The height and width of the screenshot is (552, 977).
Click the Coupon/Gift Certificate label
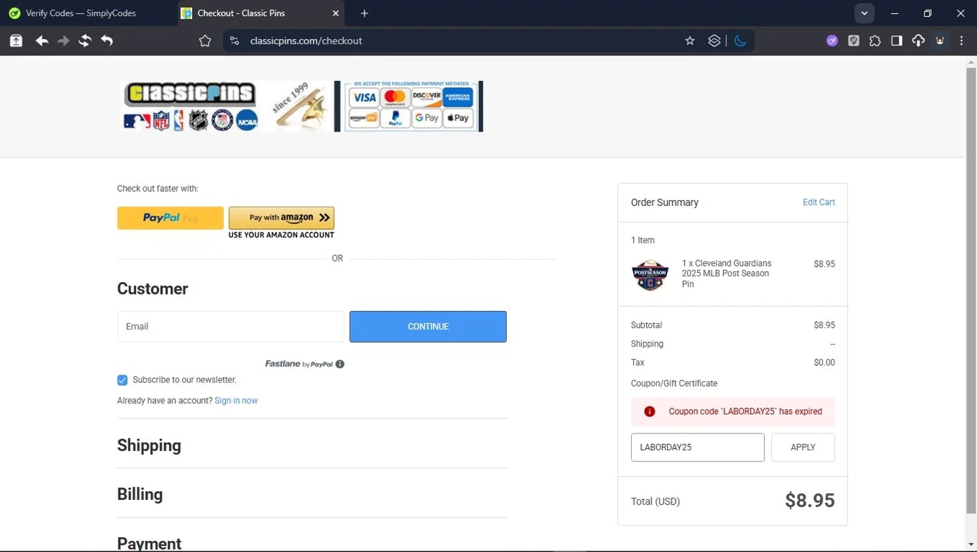[674, 384]
